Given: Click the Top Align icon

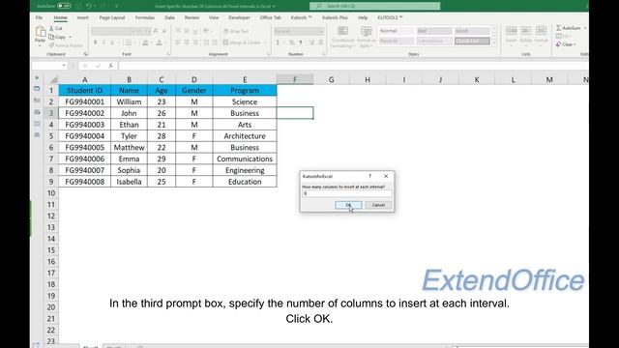Looking at the screenshot, I should pos(178,31).
